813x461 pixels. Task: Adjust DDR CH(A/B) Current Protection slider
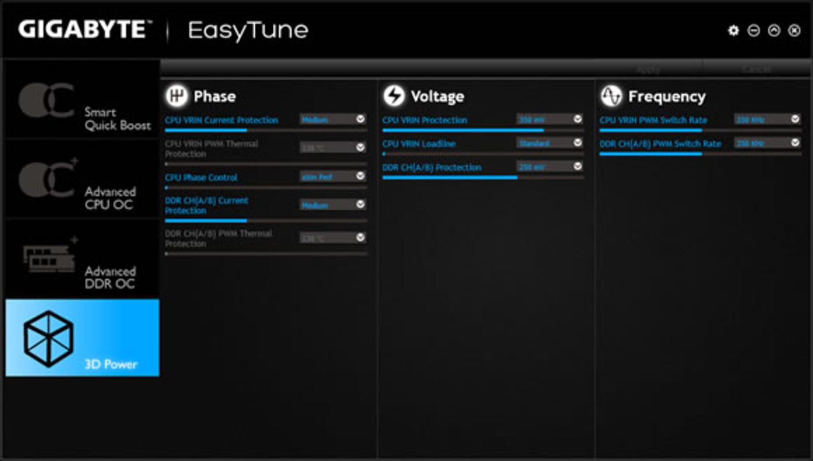click(266, 221)
